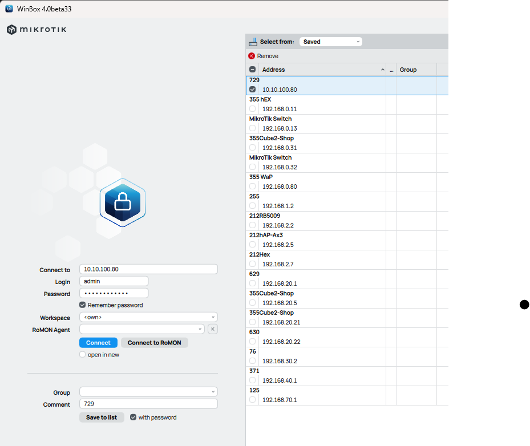The height and width of the screenshot is (446, 530).
Task: Click the narrow ellipsis column header
Action: click(x=391, y=70)
